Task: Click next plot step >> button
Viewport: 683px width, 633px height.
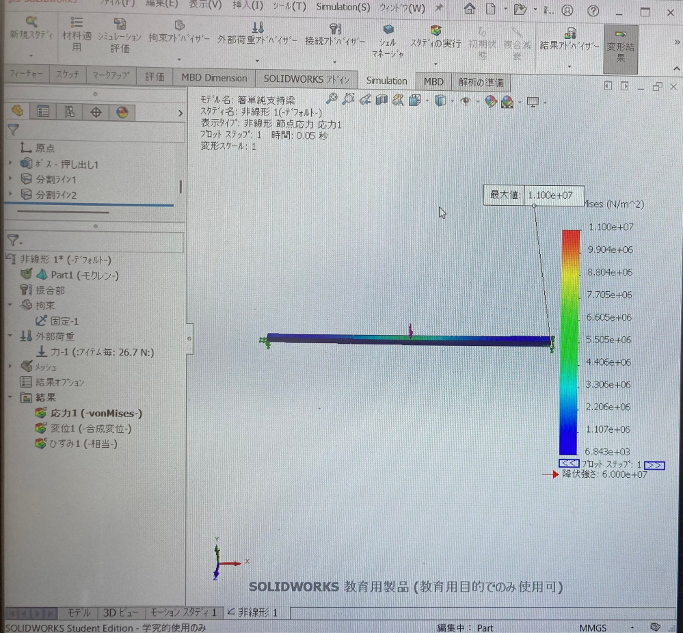Action: (654, 466)
